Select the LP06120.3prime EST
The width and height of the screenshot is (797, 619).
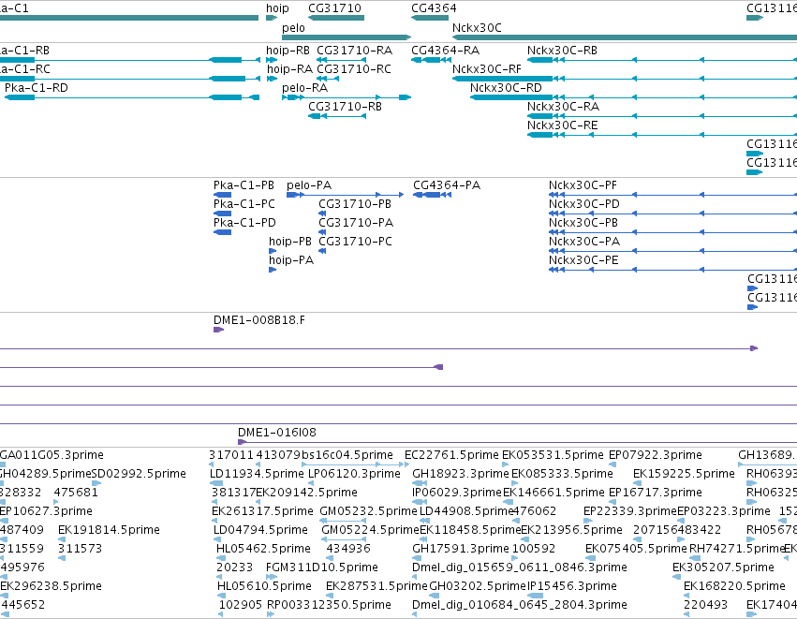coord(312,483)
